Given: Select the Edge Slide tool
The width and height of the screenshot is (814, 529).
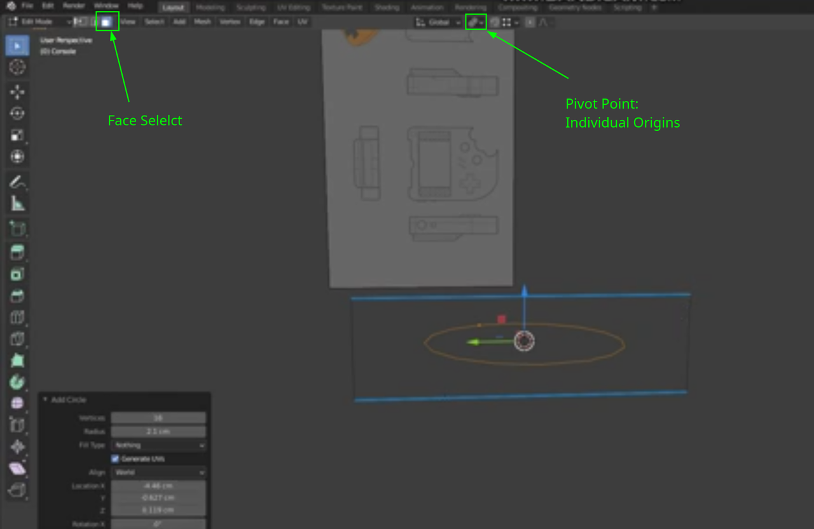Looking at the screenshot, I should [17, 425].
